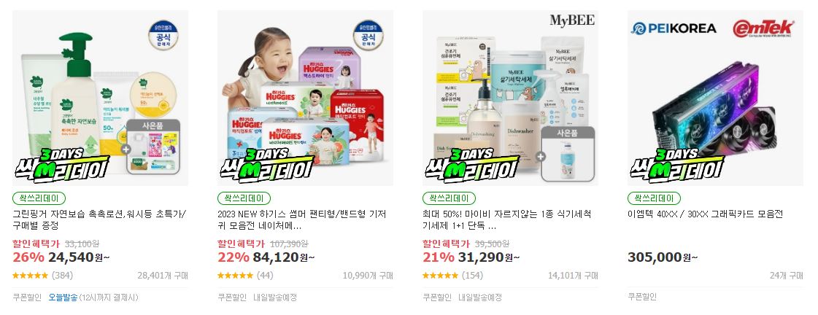Open the MyBEE detergent product image
Image resolution: width=818 pixels, height=315 pixels.
[x=510, y=98]
